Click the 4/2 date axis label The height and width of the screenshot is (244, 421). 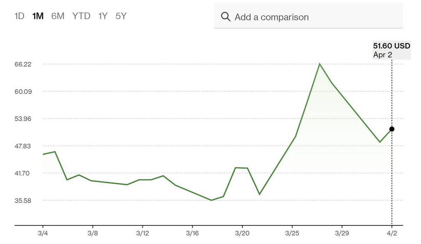click(392, 233)
